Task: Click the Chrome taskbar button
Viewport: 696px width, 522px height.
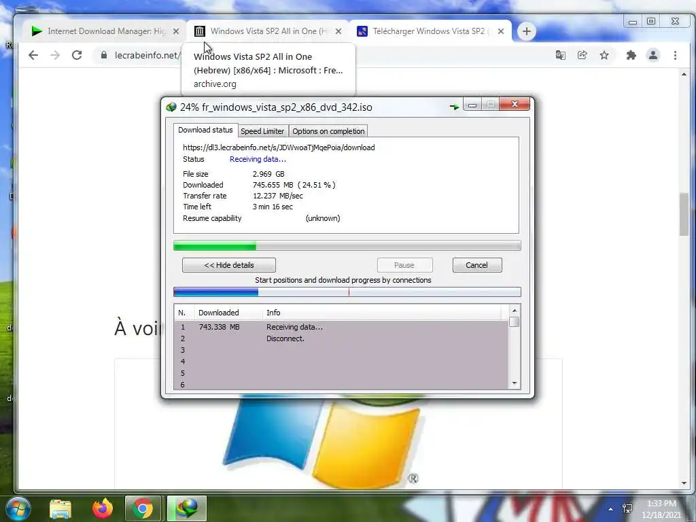Action: click(x=143, y=508)
